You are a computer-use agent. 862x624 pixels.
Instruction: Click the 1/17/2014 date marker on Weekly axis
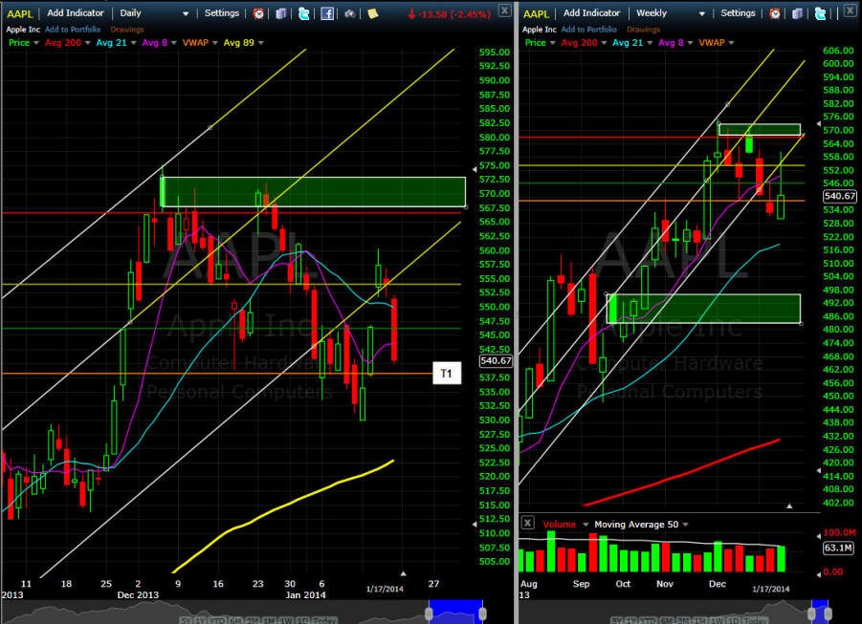[771, 589]
